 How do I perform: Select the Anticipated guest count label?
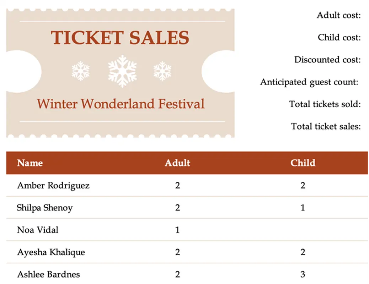click(x=309, y=82)
